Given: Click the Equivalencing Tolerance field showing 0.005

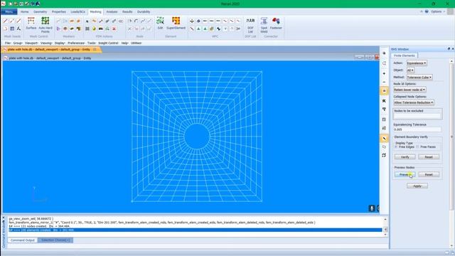Looking at the screenshot, I should (x=417, y=129).
